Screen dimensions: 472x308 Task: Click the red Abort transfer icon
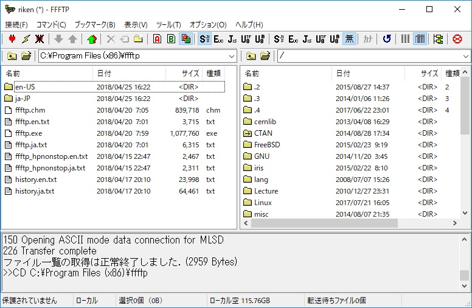click(x=457, y=39)
